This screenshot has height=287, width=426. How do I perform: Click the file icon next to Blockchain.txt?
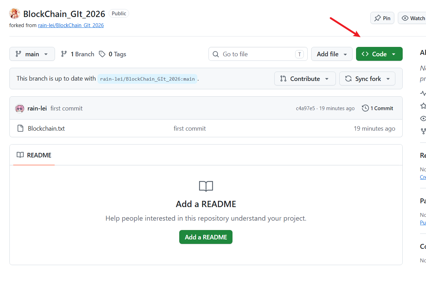click(x=21, y=129)
